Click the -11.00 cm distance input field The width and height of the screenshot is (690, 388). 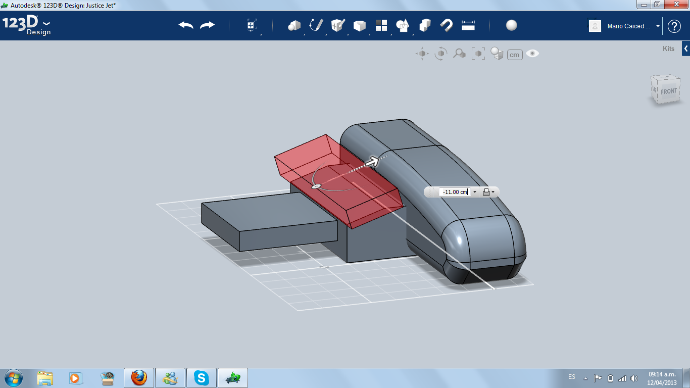(454, 192)
